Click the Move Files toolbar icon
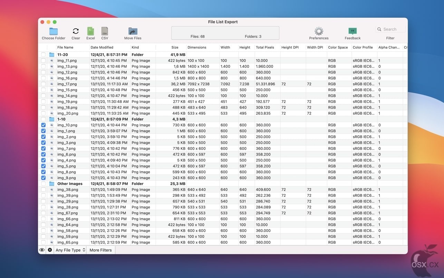This screenshot has width=444, height=278. point(133,31)
